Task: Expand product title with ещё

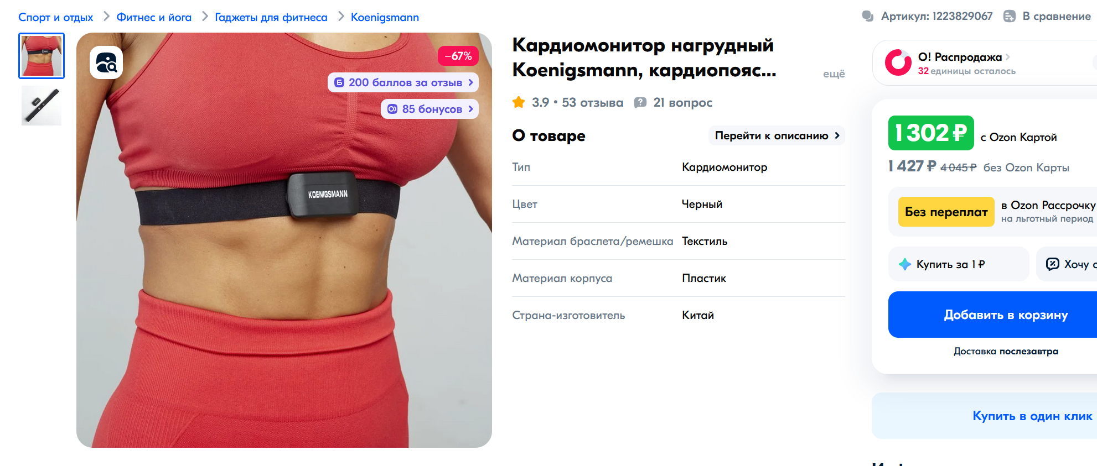Action: click(834, 74)
